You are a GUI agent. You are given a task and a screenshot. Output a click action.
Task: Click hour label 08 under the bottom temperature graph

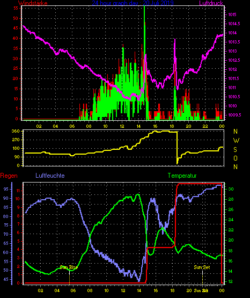coord(90,290)
